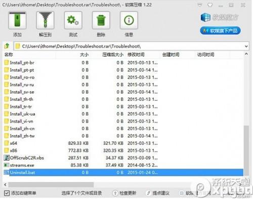
Task: Click the 提点建议 pencil icon
Action: coord(148,193)
